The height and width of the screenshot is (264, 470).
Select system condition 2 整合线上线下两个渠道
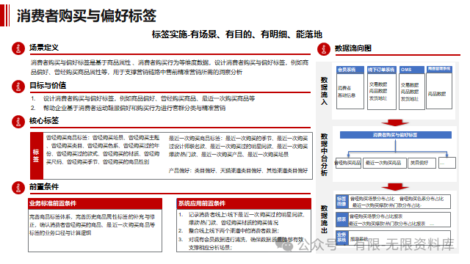pos(228,231)
